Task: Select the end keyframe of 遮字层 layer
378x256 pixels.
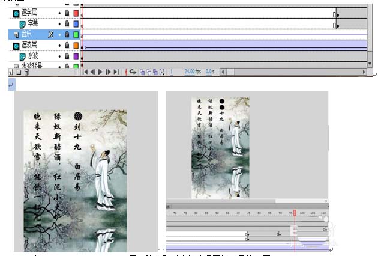Action: click(x=337, y=15)
